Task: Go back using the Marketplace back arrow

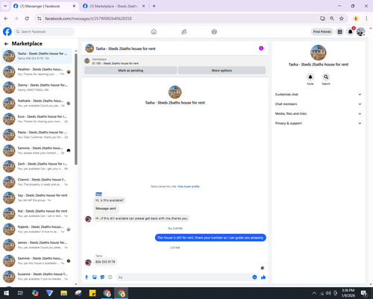Action: (x=6, y=44)
